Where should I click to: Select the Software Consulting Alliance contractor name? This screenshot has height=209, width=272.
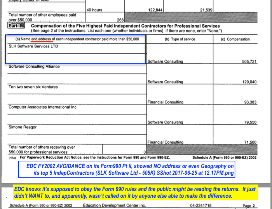34,67
